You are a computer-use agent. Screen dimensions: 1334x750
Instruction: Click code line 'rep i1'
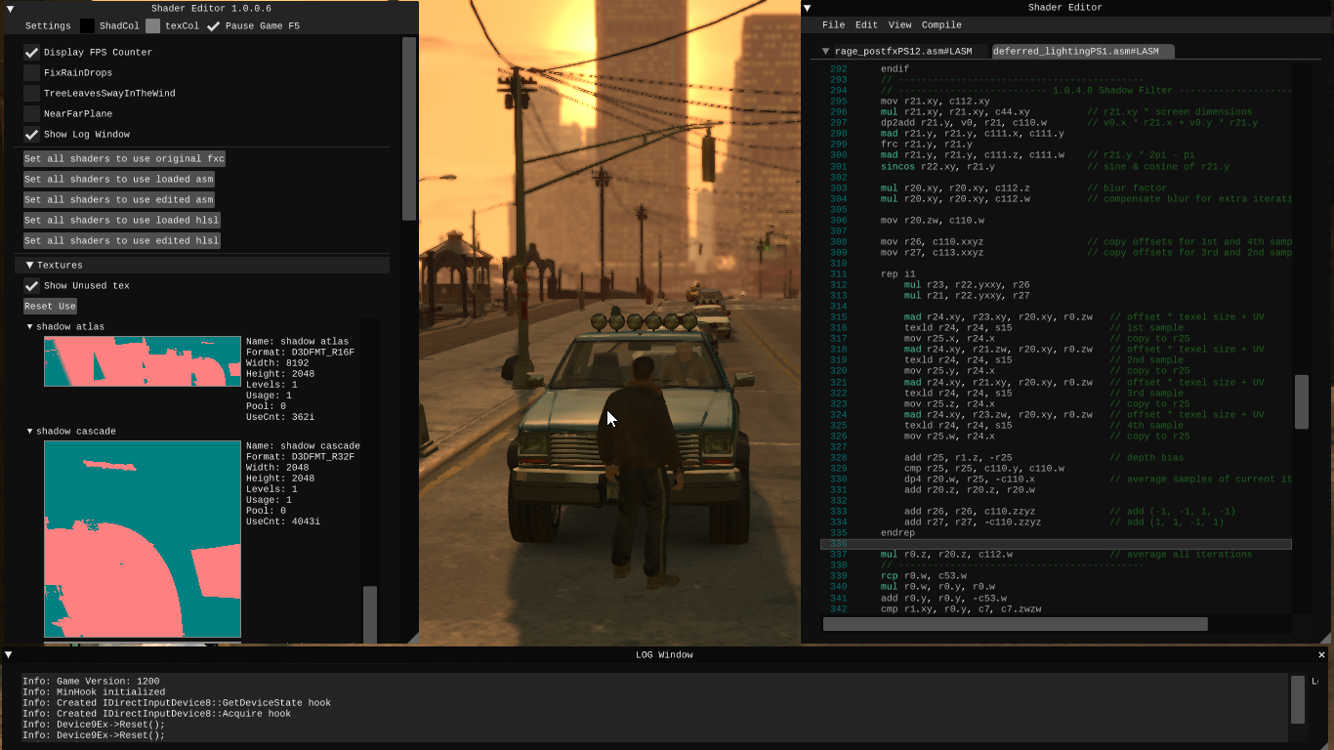click(x=897, y=274)
